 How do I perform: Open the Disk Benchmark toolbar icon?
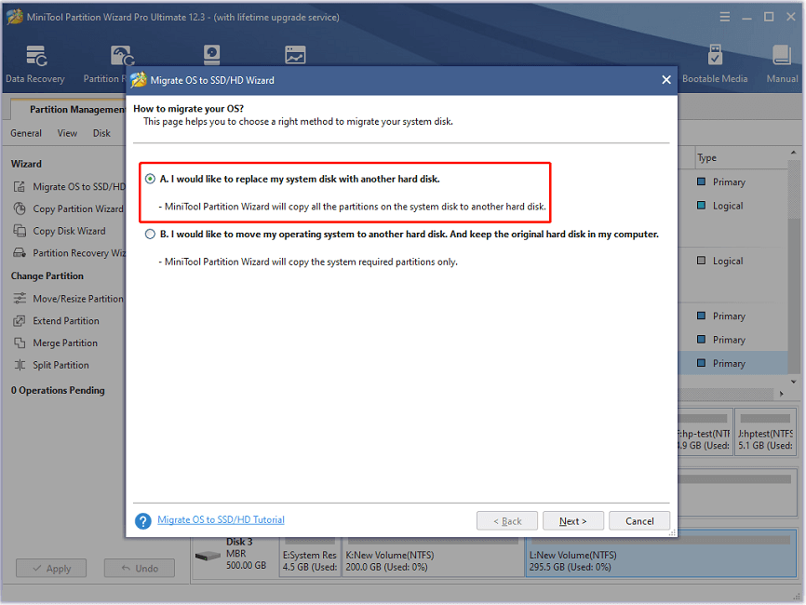pyautogui.click(x=212, y=55)
